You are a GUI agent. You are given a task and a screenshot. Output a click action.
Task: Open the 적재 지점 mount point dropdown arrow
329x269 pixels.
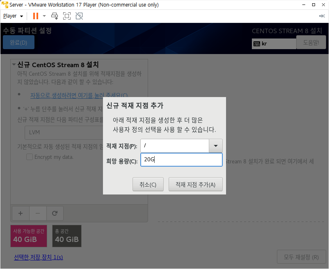coord(216,146)
